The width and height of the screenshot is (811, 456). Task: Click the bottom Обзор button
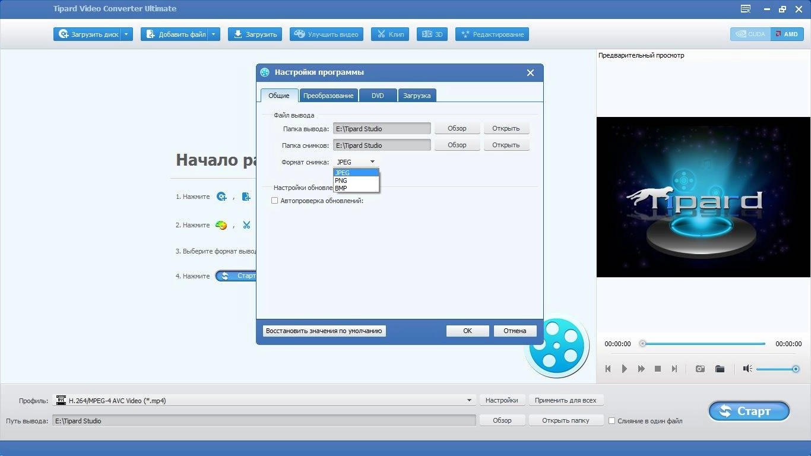502,420
